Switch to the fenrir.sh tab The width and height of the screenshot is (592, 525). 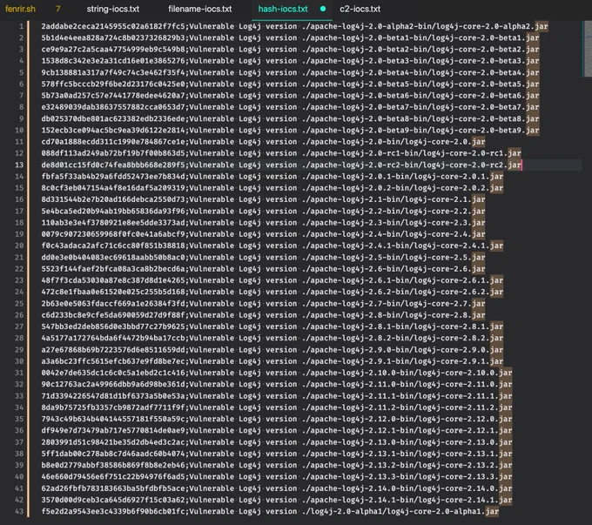(x=20, y=9)
